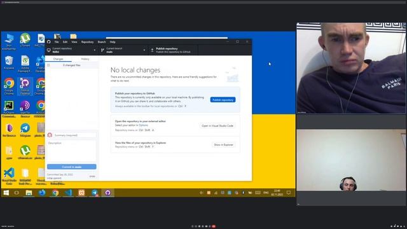
Task: Open the Options link for external editor
Action: [x=143, y=125]
